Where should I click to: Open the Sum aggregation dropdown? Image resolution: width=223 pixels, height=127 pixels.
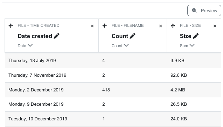[187, 46]
